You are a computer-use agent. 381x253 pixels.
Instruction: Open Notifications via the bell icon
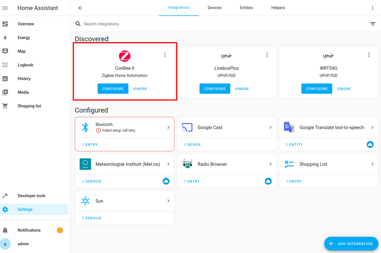5,230
